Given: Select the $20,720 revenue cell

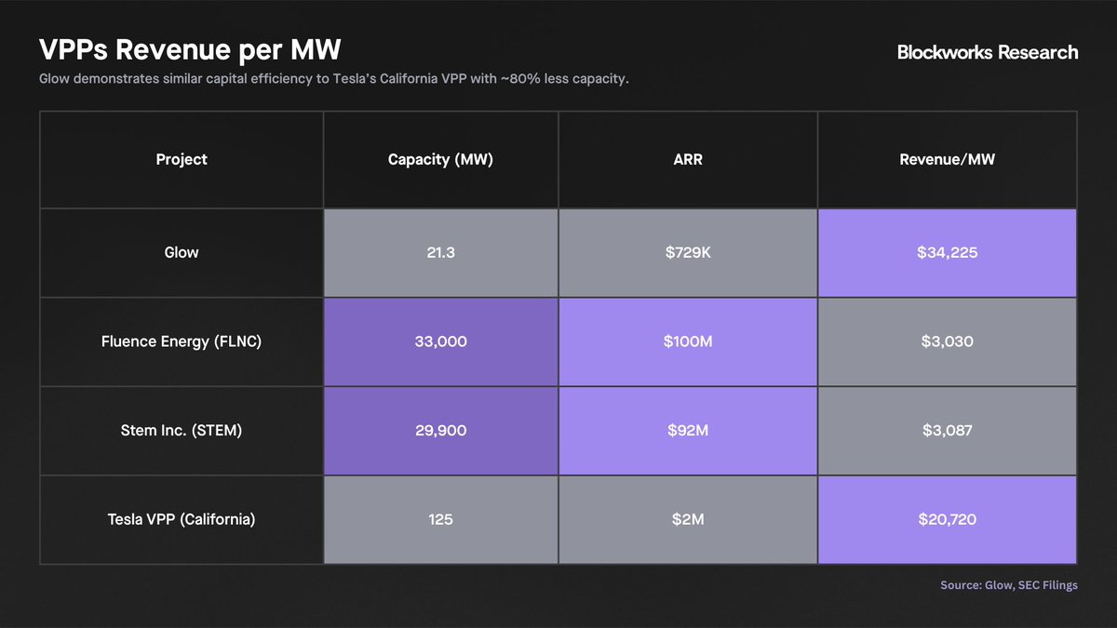Looking at the screenshot, I should coord(947,519).
